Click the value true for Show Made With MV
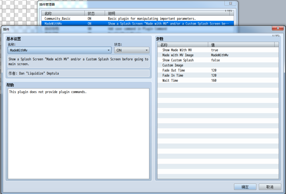Image resolution: width=286 pixels, height=194 pixels. 215,50
